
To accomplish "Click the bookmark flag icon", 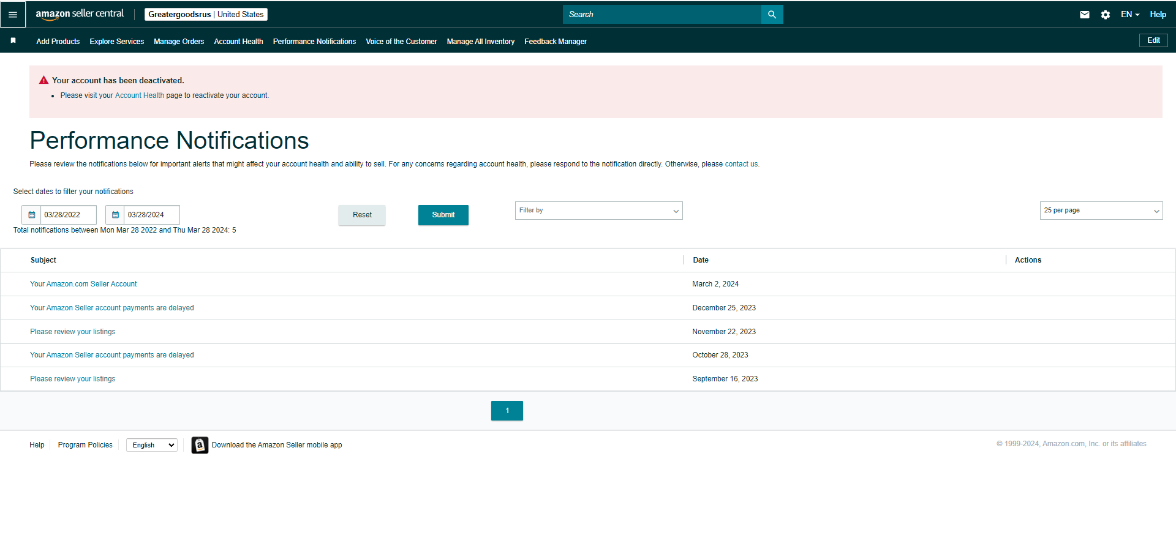I will (x=13, y=40).
